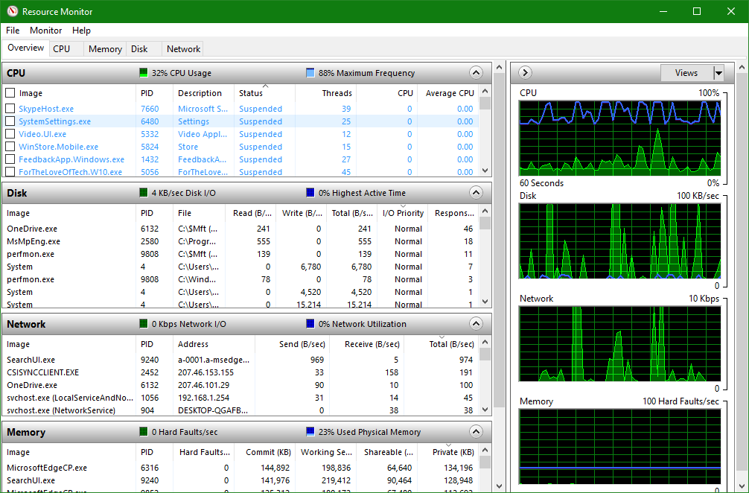Collapse the Disk section chevron

(476, 193)
